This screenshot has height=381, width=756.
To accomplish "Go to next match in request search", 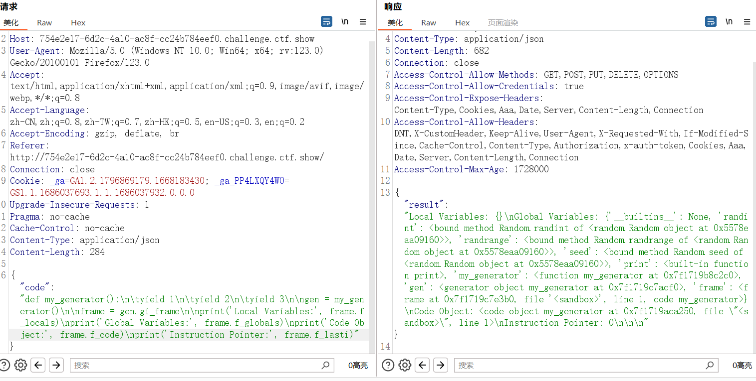I will pyautogui.click(x=56, y=365).
